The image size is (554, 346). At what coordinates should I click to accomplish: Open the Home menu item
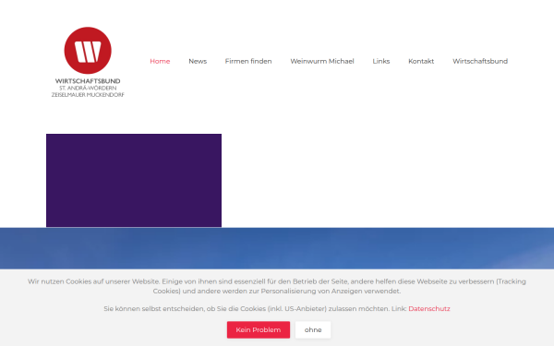(160, 61)
